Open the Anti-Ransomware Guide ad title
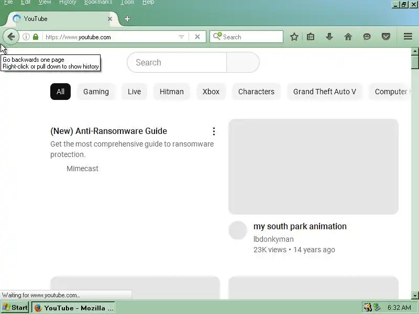 tap(109, 131)
